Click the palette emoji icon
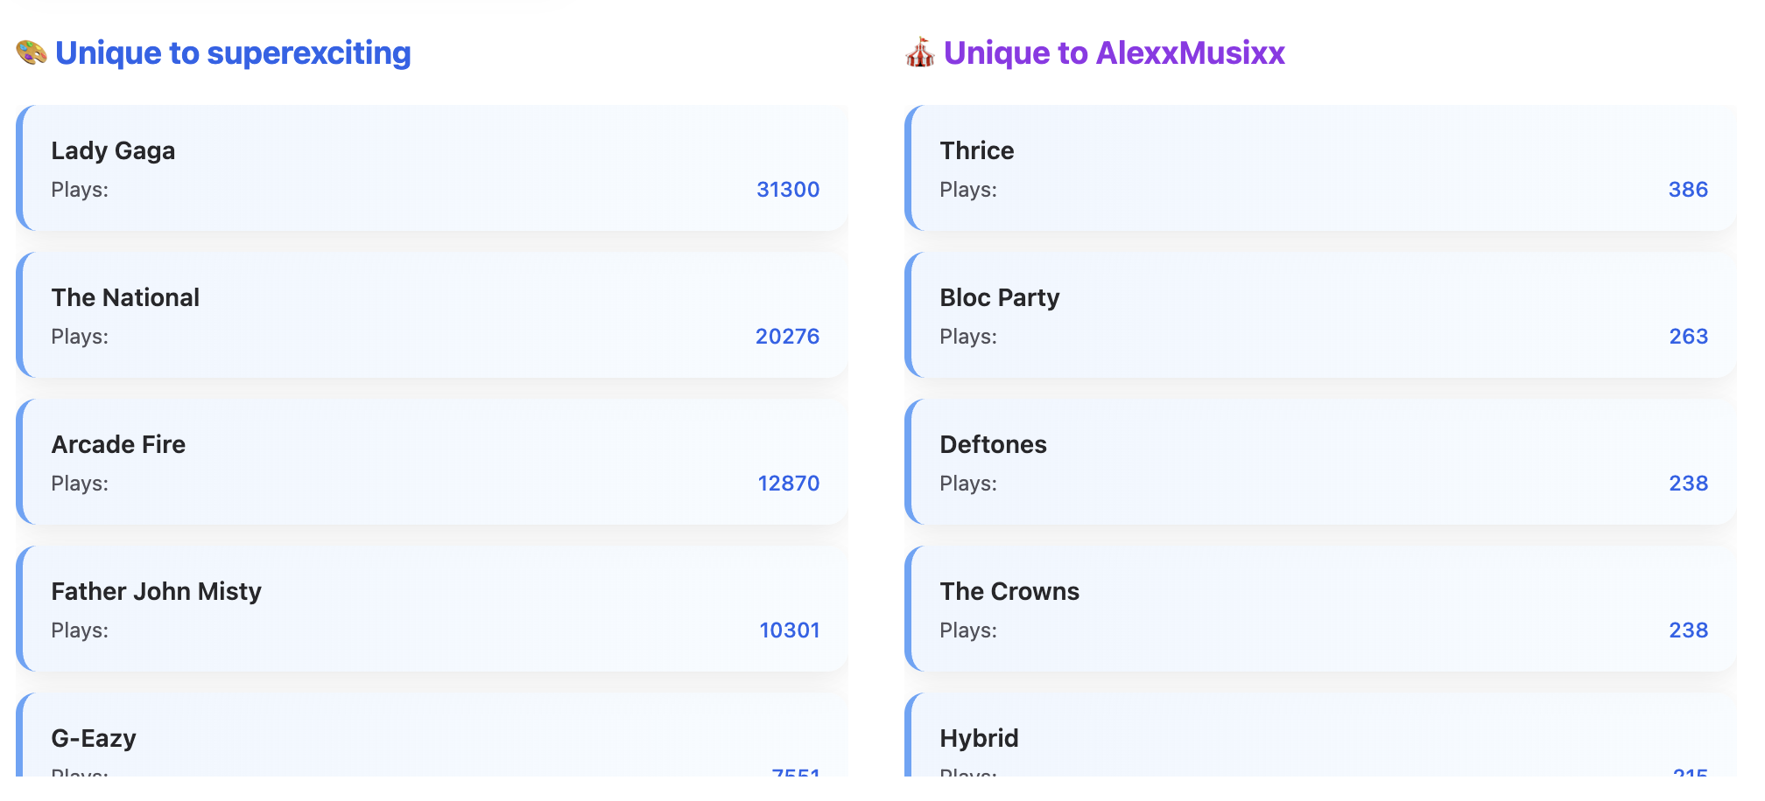Screen dimensions: 1765x801 click(x=32, y=52)
